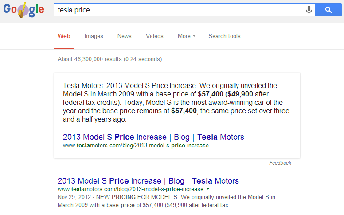
Task: Click the blue magnifying glass search button
Action: coord(328,10)
